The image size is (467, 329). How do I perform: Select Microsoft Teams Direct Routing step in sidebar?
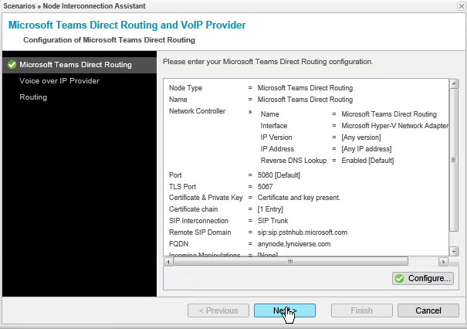76,65
